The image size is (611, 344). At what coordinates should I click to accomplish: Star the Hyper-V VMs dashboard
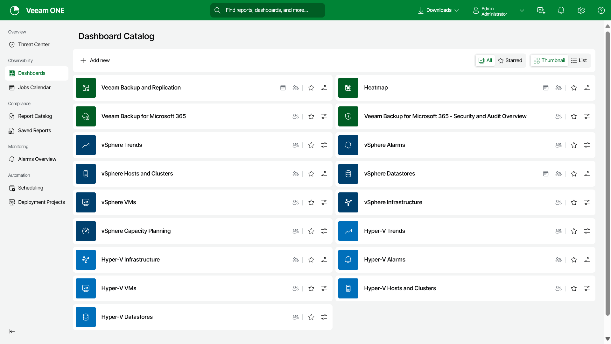point(311,288)
